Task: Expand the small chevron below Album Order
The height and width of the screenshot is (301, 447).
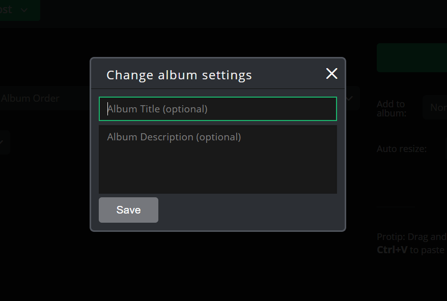Action: [x=3, y=143]
